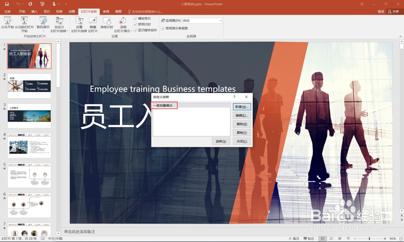Screen dimensions: 404x242
Task: Switch to Normal view in status bar
Action: 322,238
